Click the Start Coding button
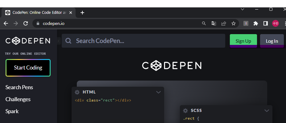This screenshot has width=286, height=123. pyautogui.click(x=28, y=68)
